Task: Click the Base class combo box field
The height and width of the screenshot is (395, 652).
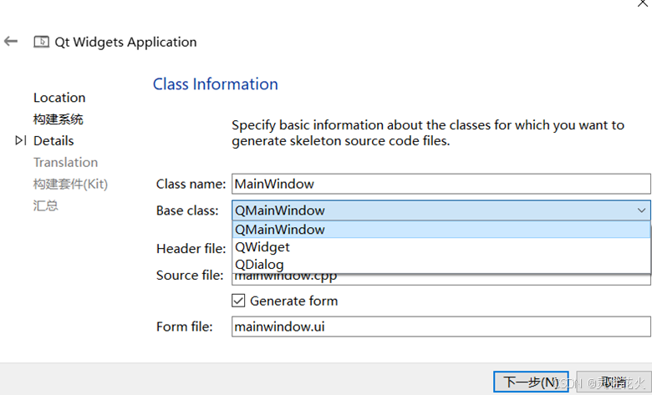Action: click(x=441, y=210)
